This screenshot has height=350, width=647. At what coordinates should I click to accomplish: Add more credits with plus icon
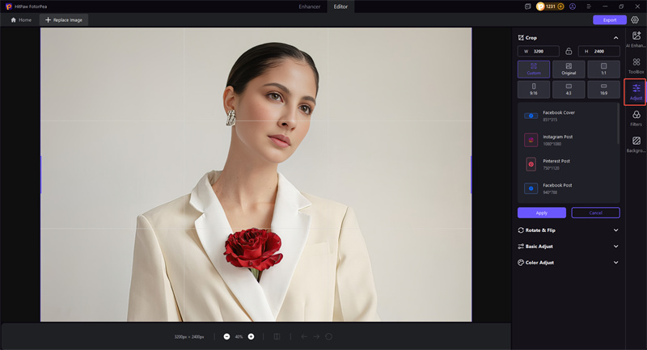(x=560, y=6)
